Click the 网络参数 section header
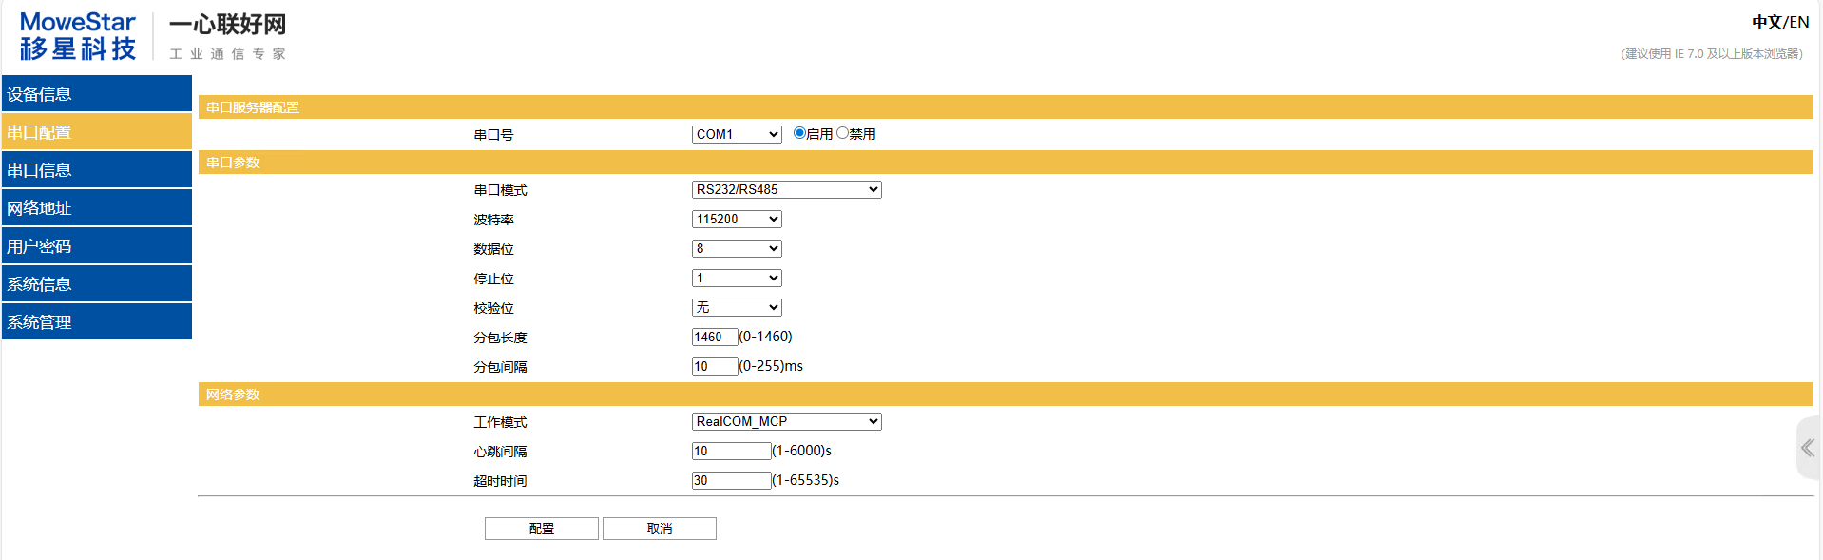The width and height of the screenshot is (1823, 560). point(1006,394)
